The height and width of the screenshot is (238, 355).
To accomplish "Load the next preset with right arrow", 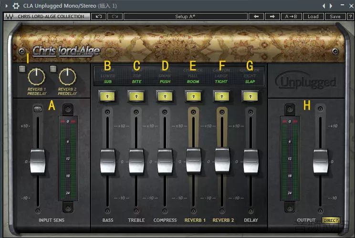I will pyautogui.click(x=272, y=17).
